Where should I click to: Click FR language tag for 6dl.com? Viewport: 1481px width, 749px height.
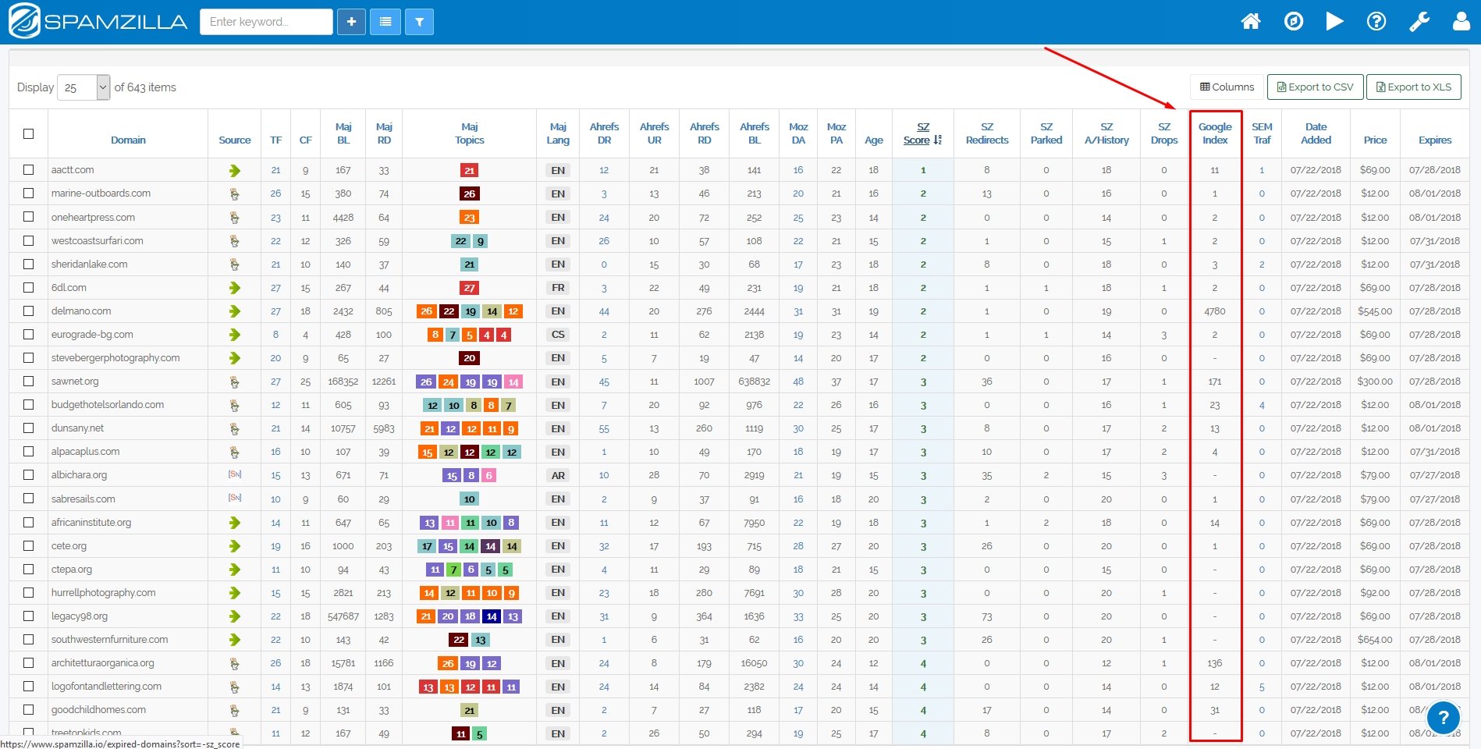pyautogui.click(x=558, y=288)
